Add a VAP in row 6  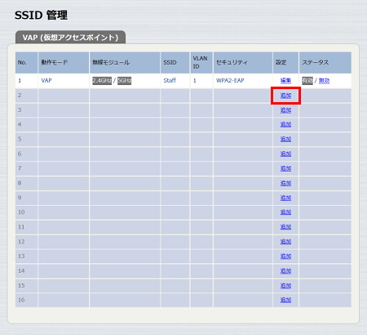point(285,154)
